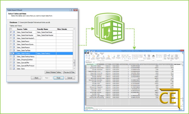This screenshot has height=114, width=189.
Task: Check the Sales_SalesPerson checkbox
Action: 11,41
